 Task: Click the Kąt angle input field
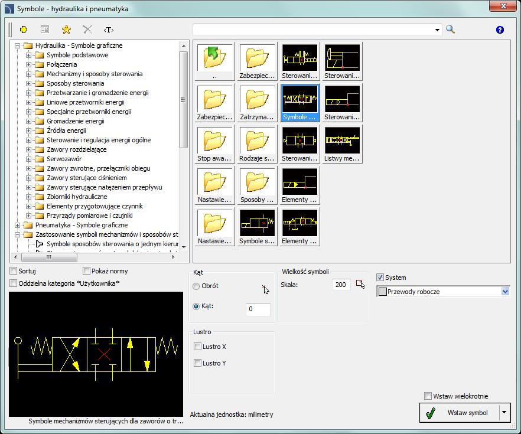coord(258,309)
